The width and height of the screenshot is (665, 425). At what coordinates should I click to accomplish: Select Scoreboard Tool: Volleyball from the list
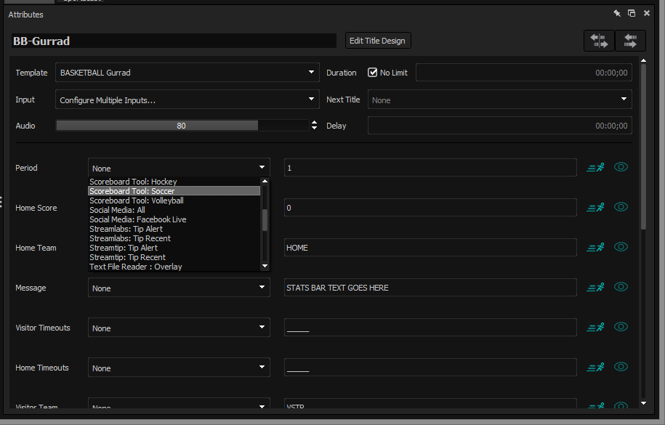click(137, 201)
